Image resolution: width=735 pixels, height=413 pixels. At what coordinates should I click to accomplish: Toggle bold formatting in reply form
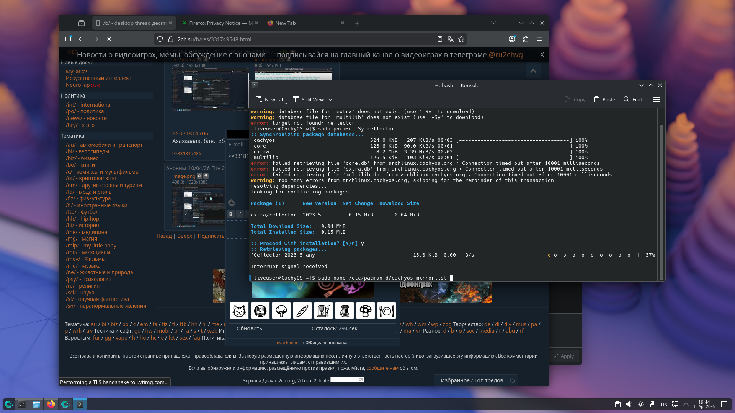tap(231, 214)
